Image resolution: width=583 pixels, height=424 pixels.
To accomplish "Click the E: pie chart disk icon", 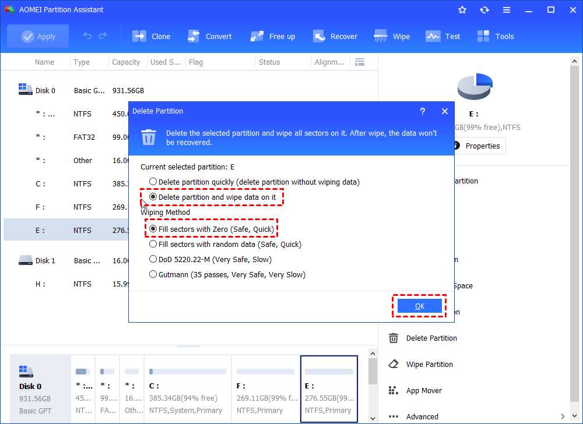I will pos(475,87).
